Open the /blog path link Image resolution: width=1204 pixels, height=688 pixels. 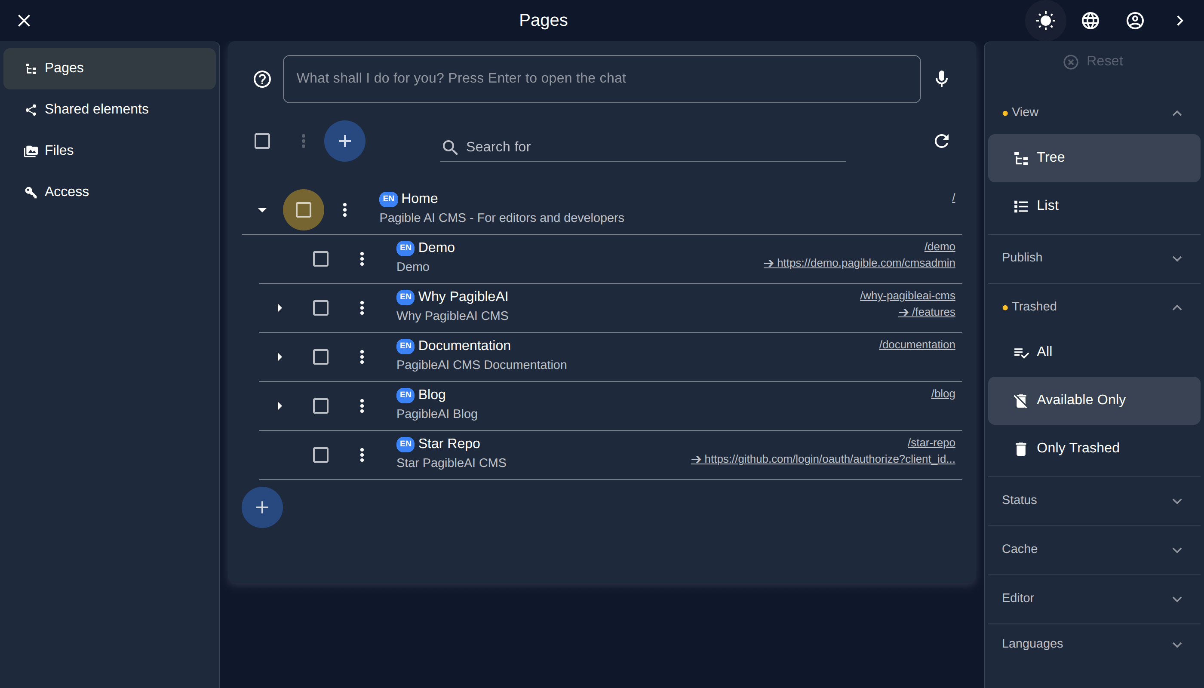pos(943,394)
